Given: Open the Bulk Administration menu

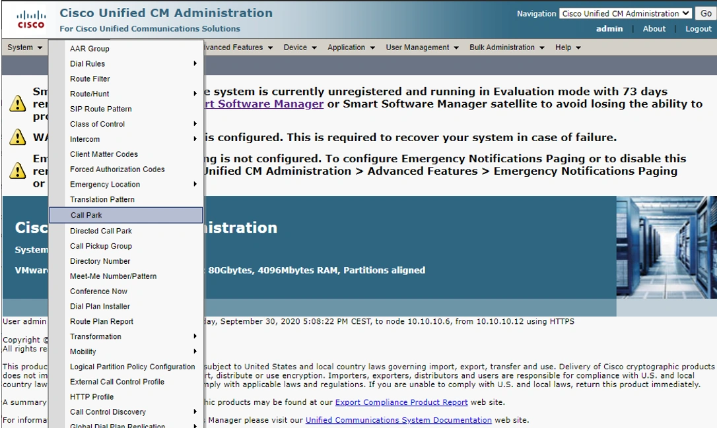Looking at the screenshot, I should (506, 47).
